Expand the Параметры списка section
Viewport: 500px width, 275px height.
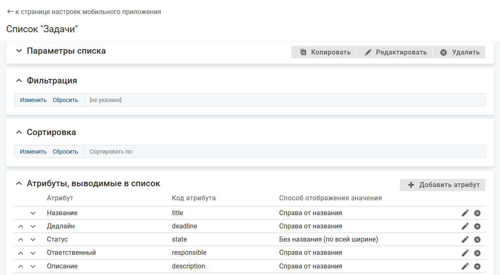coord(19,51)
